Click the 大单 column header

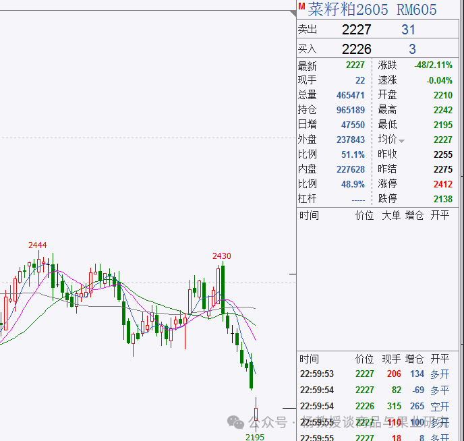coord(391,215)
